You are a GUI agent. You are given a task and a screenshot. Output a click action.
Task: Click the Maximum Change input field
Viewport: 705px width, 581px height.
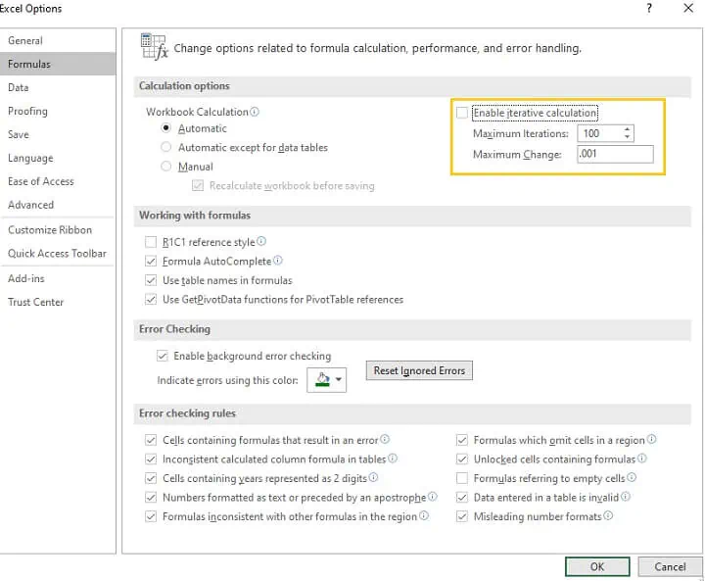[614, 154]
